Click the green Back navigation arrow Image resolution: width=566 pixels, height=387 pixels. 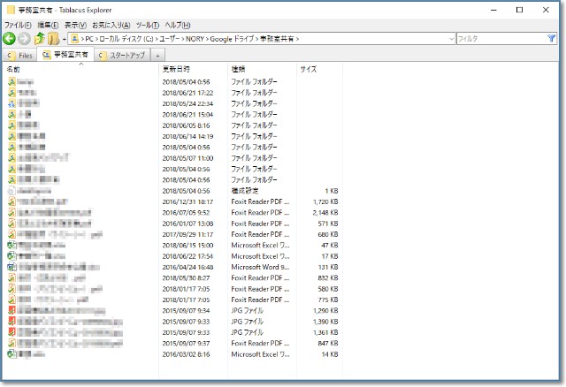(x=10, y=39)
